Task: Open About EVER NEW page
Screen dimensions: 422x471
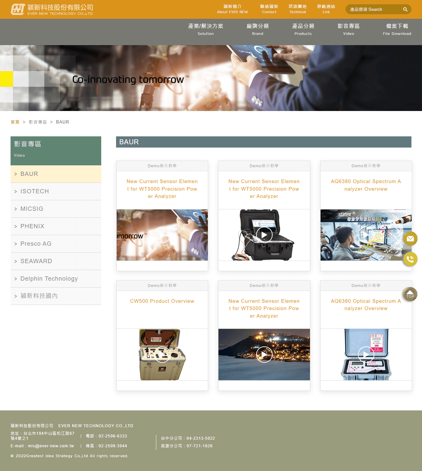Action: pos(232,9)
